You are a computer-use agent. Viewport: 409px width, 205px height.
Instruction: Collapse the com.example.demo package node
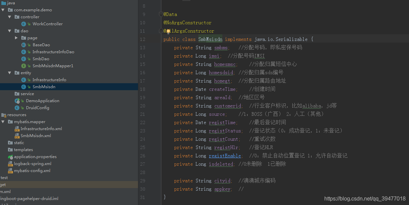[x=3, y=10]
